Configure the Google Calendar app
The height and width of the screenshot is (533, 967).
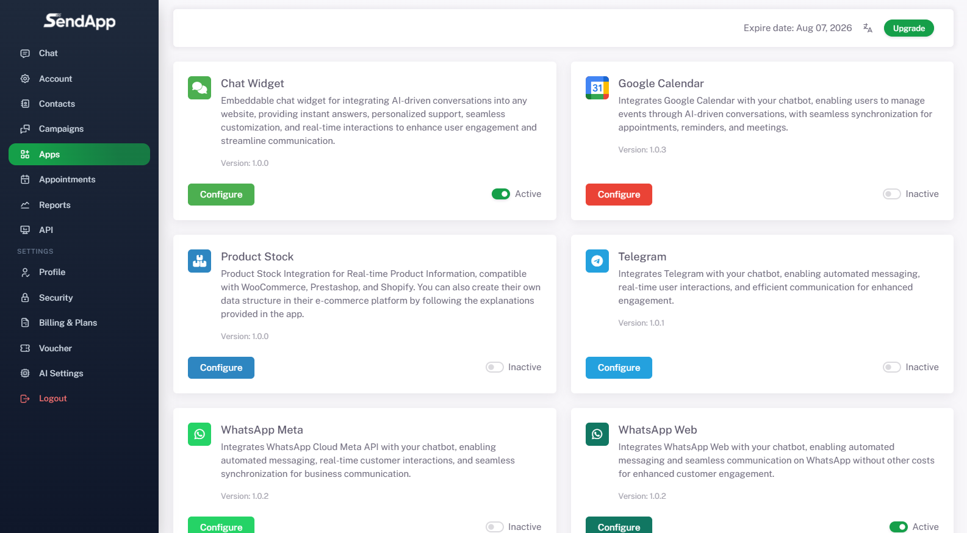coord(619,195)
